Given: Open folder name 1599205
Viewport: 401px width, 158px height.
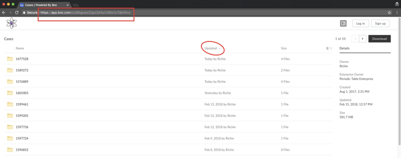Looking at the screenshot, I should tap(22, 116).
